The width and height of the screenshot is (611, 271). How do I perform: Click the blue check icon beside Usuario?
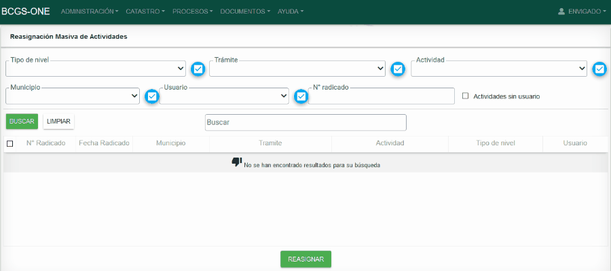(301, 96)
